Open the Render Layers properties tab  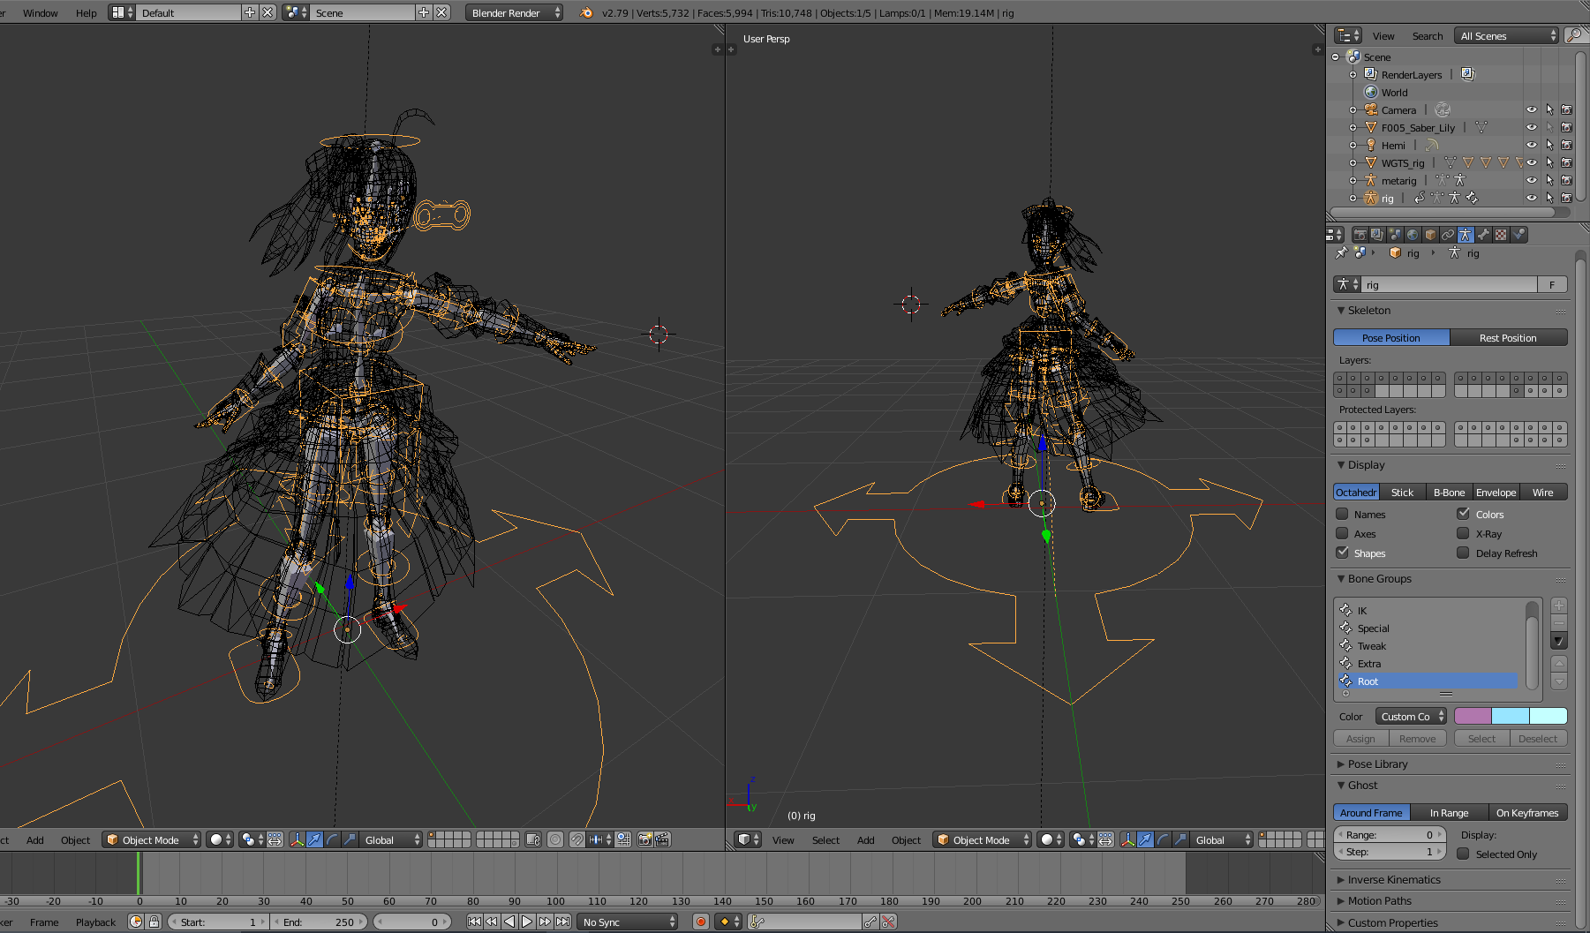[1377, 235]
